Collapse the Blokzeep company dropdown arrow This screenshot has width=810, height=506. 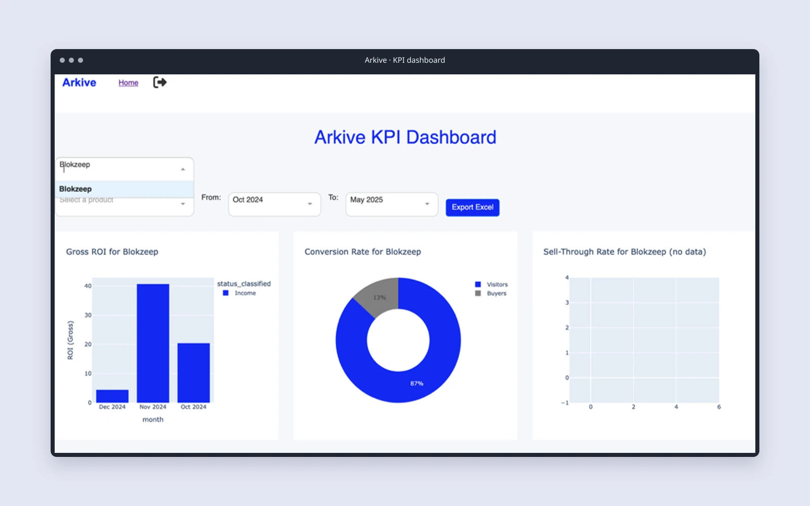pyautogui.click(x=183, y=170)
